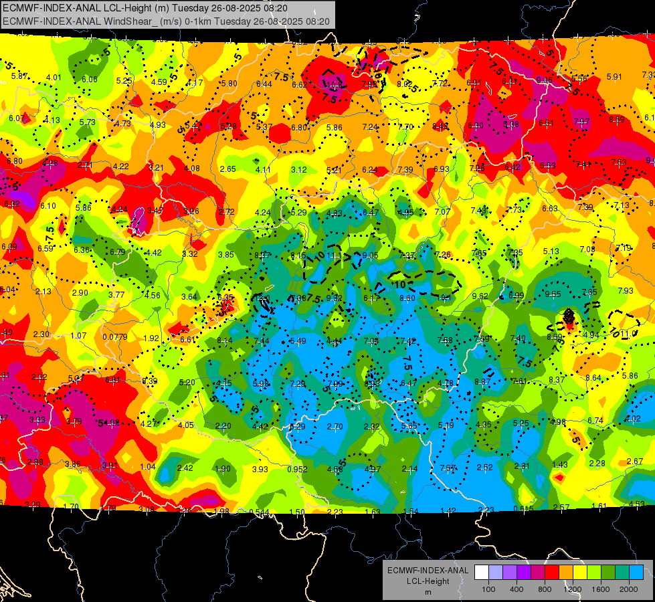Click the teal legend color swatch
The image size is (655, 602).
coord(622,573)
